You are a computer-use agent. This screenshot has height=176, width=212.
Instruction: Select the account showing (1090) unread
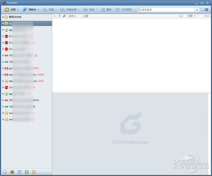[x=26, y=75]
